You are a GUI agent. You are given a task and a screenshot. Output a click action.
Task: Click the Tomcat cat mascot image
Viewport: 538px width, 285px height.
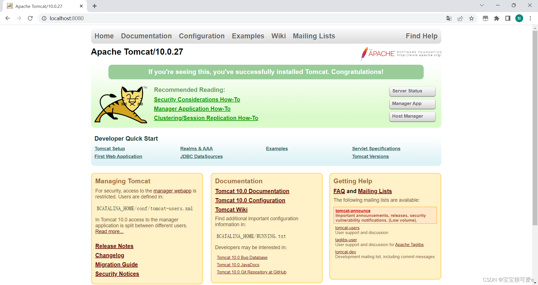point(121,104)
